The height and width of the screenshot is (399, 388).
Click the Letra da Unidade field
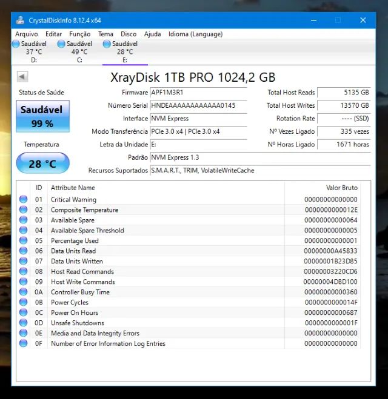coord(198,144)
